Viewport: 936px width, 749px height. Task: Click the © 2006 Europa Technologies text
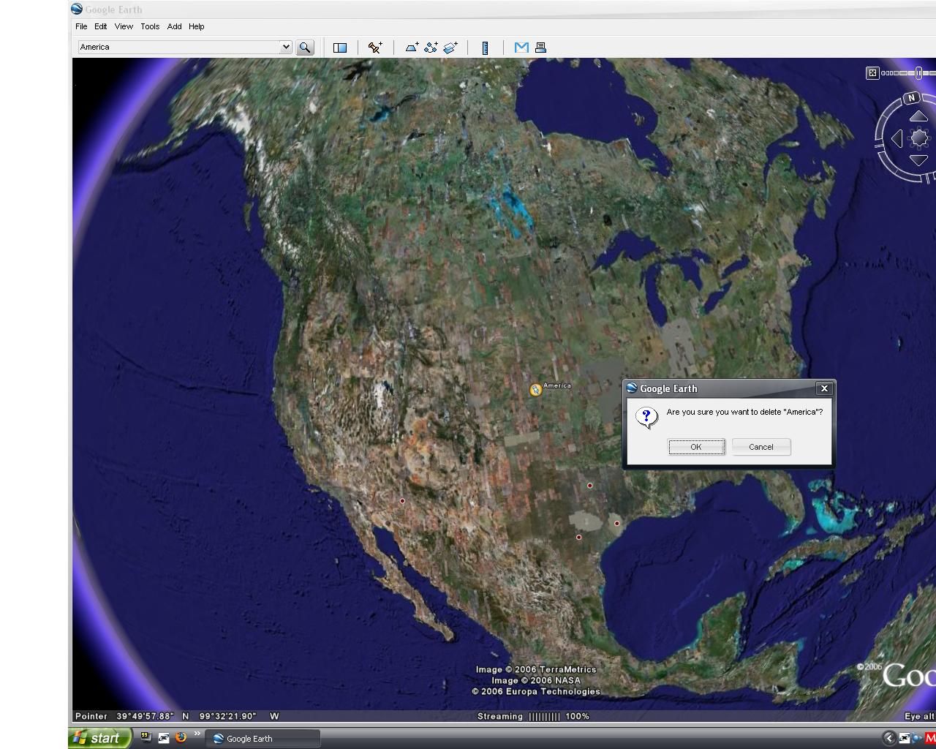536,691
